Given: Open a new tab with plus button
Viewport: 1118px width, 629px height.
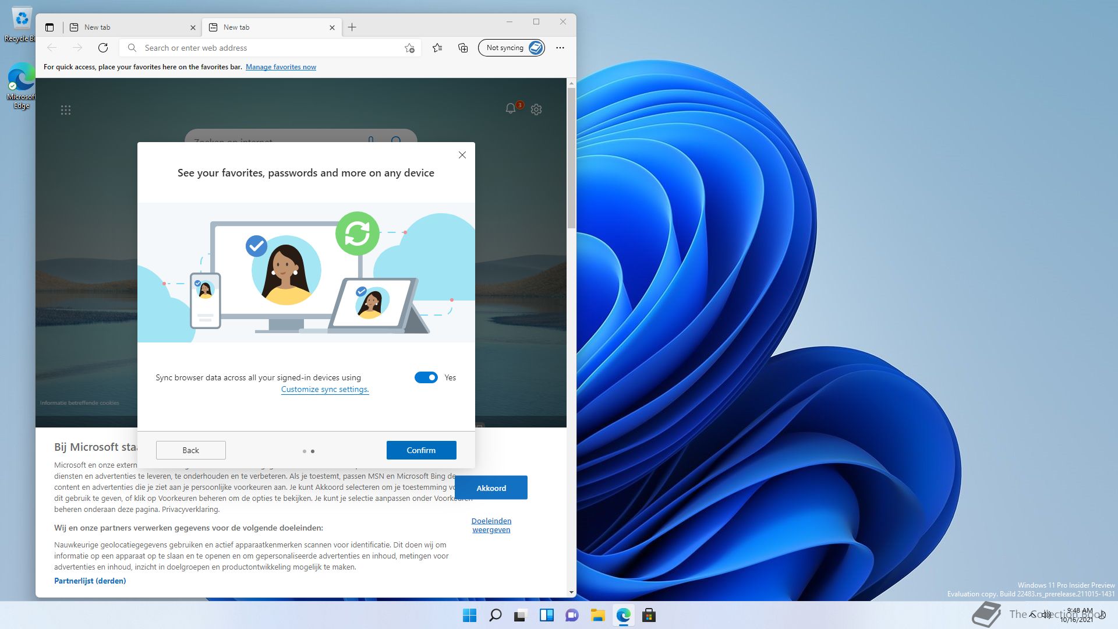Looking at the screenshot, I should pos(352,27).
